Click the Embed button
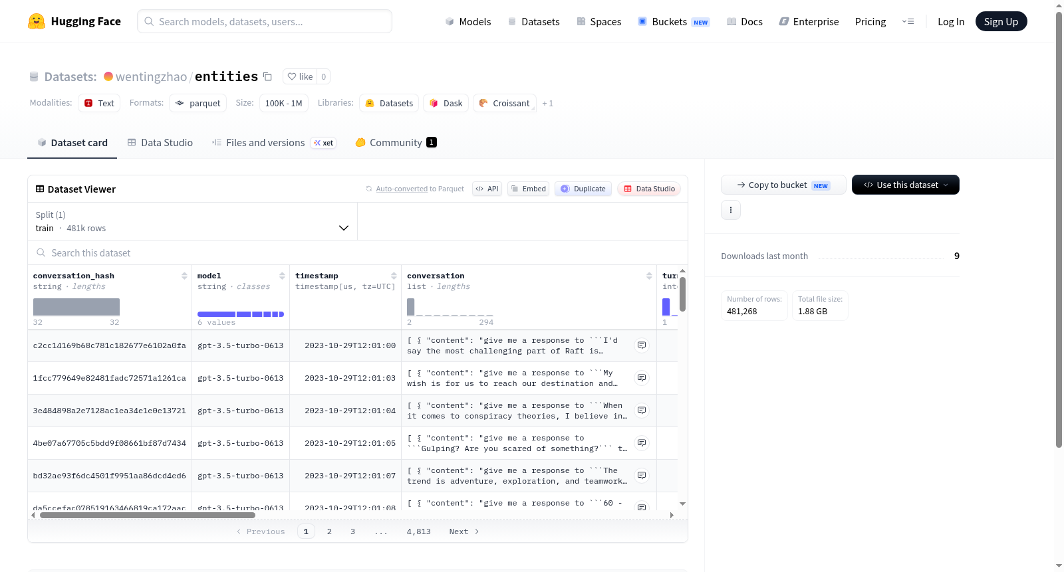This screenshot has height=572, width=1064. click(x=528, y=189)
